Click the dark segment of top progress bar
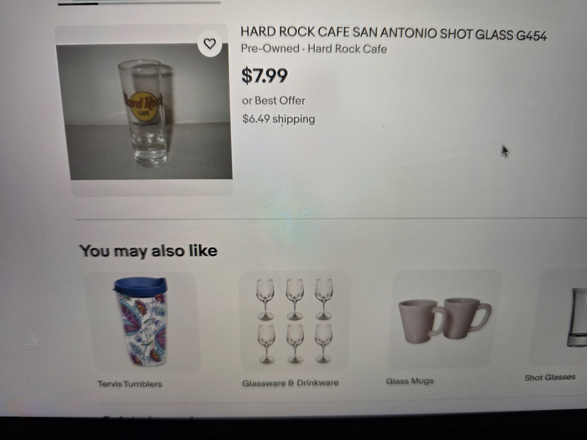 pos(78,4)
